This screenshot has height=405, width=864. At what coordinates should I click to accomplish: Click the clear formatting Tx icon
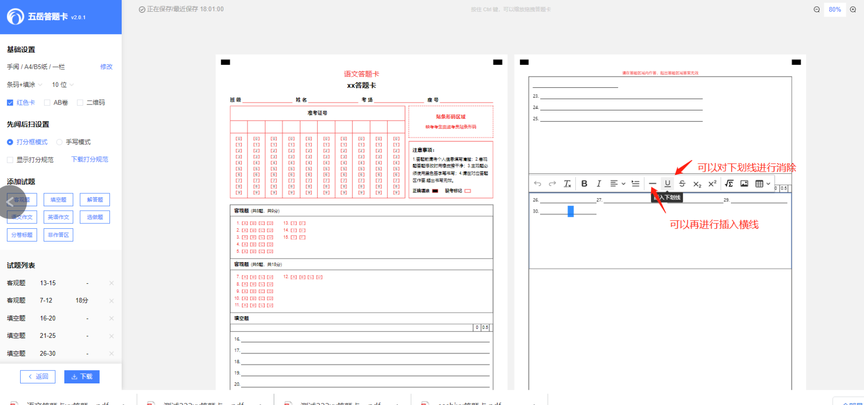(x=567, y=184)
